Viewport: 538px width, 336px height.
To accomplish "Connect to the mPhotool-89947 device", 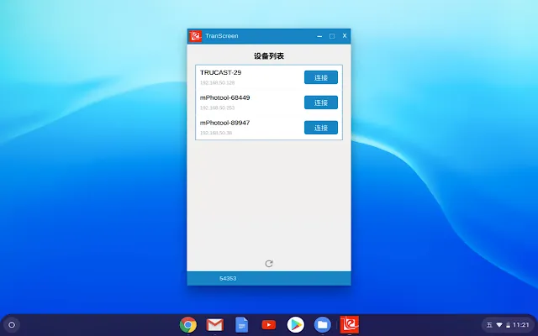I will 321,128.
